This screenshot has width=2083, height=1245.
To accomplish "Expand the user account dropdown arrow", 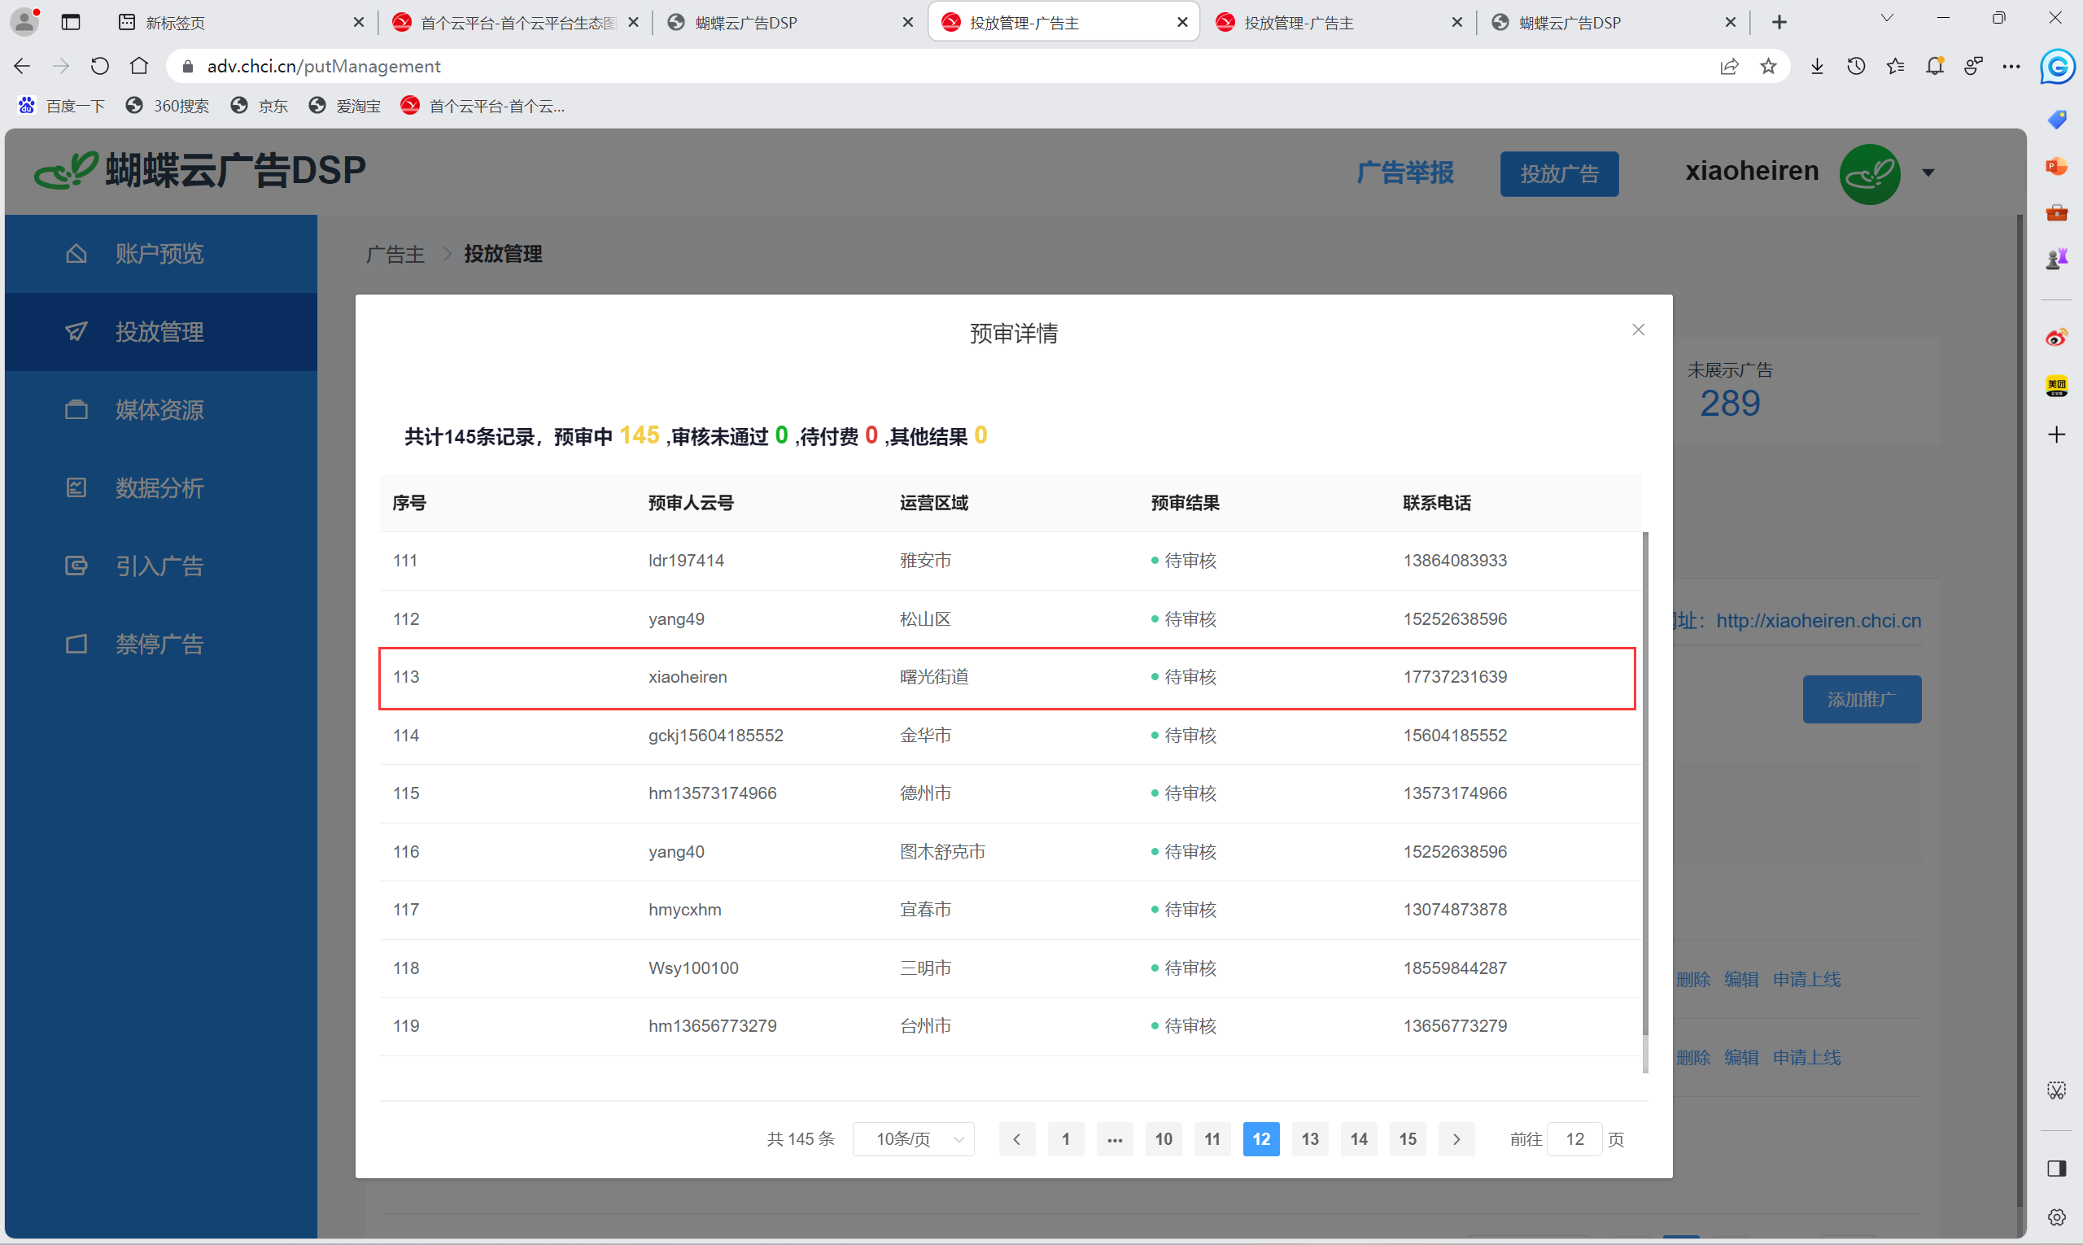I will (1928, 173).
